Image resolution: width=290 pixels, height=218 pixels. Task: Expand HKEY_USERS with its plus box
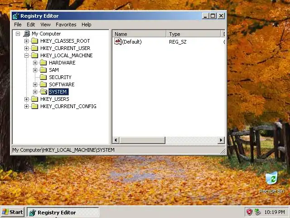point(26,99)
